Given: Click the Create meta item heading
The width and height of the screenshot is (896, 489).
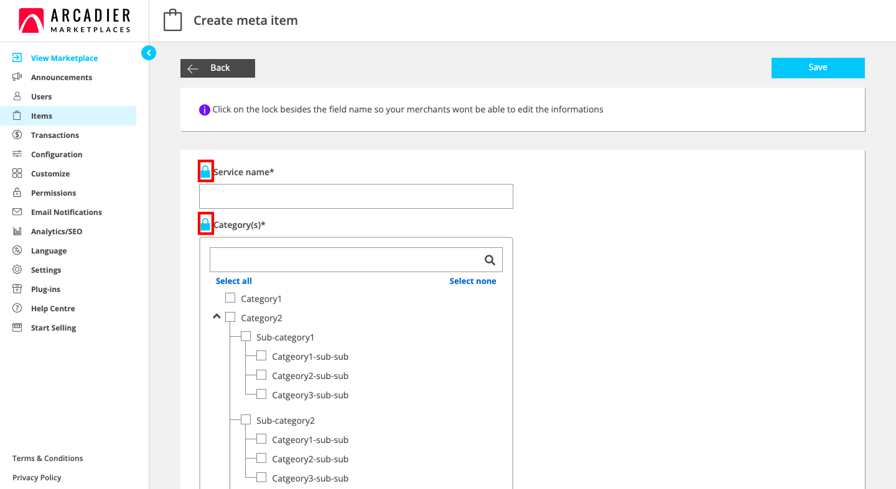Looking at the screenshot, I should point(246,21).
